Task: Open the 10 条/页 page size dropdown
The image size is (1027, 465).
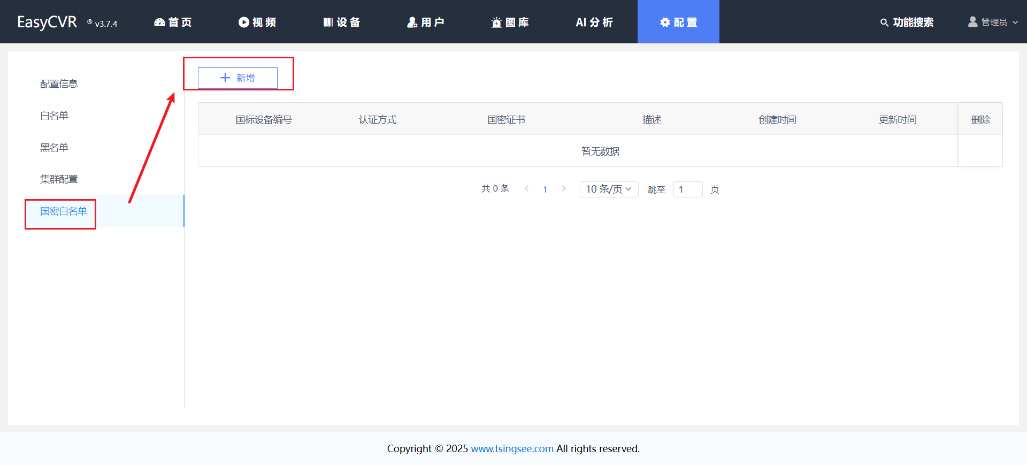Action: tap(609, 189)
